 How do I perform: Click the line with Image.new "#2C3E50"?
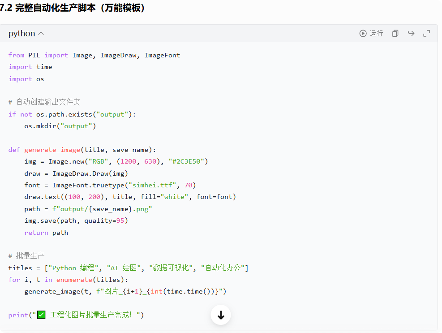116,161
